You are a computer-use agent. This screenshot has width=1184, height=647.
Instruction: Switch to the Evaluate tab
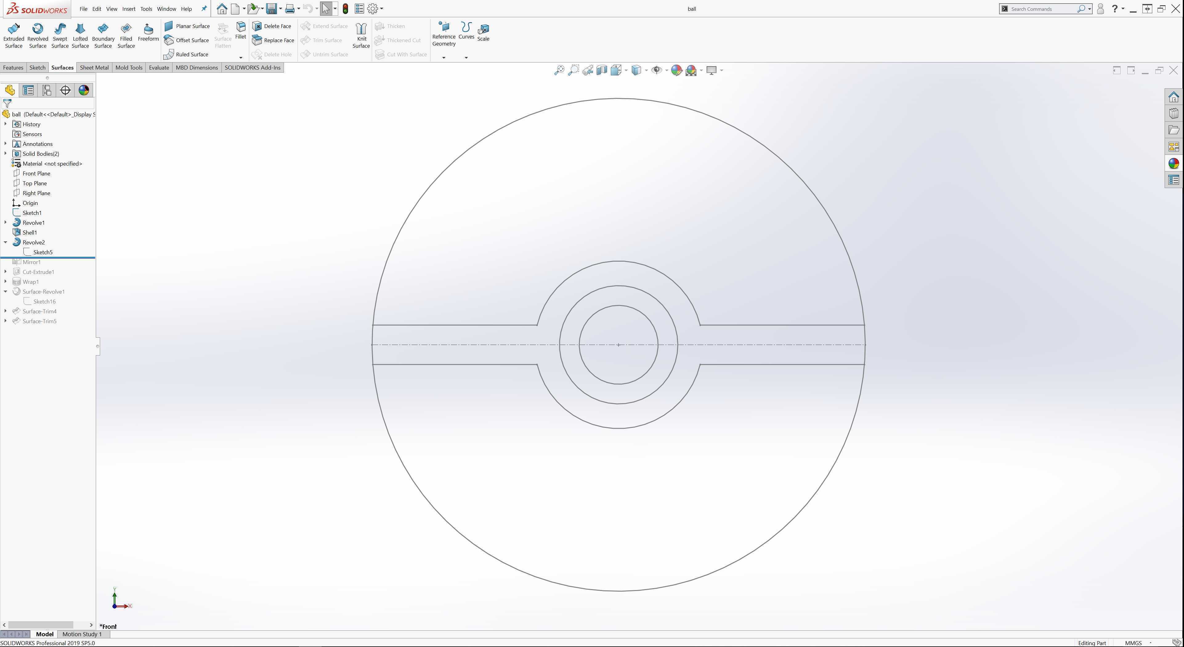tap(159, 67)
